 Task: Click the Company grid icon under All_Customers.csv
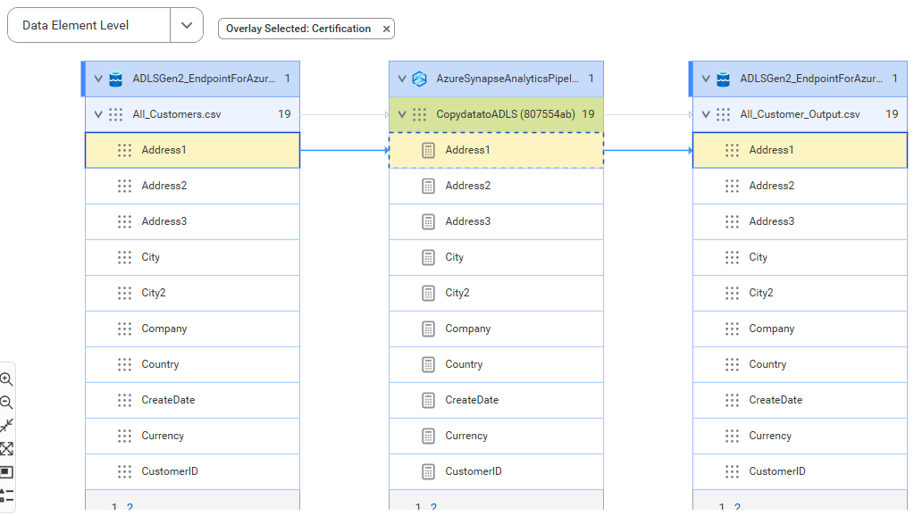click(125, 329)
